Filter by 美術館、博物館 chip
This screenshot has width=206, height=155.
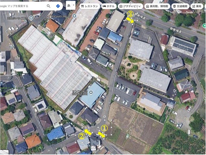point(157,6)
